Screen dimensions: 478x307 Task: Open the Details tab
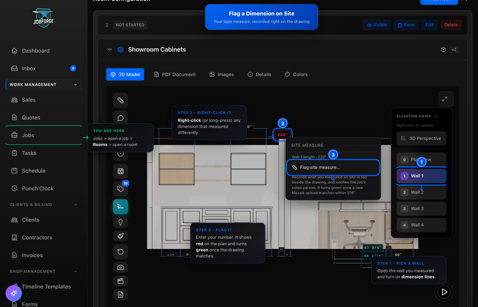pos(259,74)
